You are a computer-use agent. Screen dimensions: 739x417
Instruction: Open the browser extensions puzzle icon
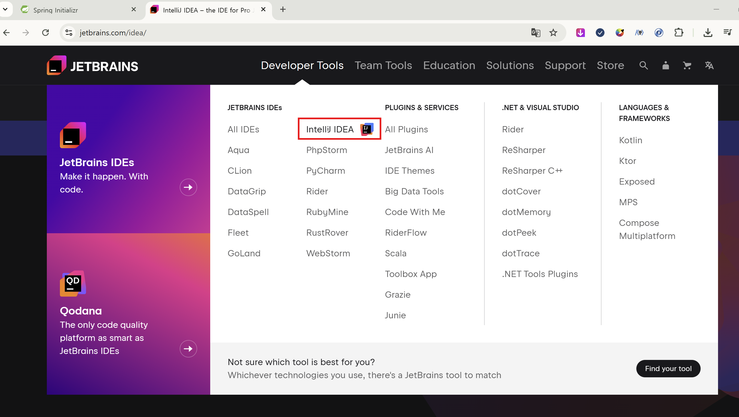(679, 33)
